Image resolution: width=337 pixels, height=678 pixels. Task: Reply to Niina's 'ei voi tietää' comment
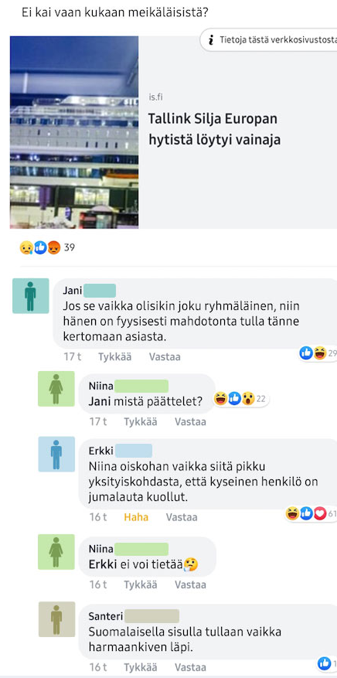191,585
